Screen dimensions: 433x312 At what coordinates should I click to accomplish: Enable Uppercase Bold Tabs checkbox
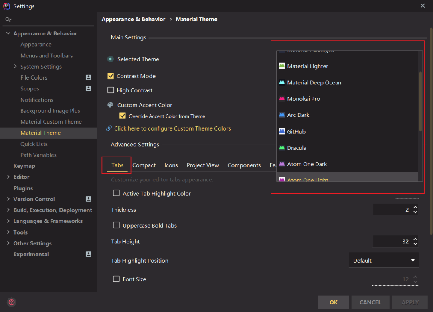[116, 225]
